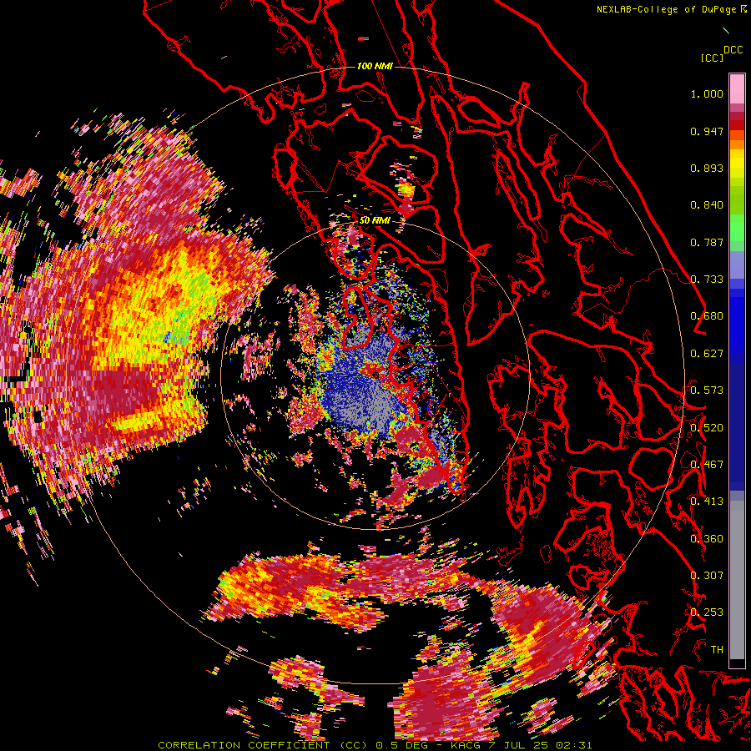The image size is (751, 751).
Task: Click the [CC] units label
Action: point(712,58)
